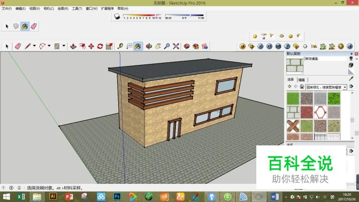Go to the materials Home library icon
359x202 pixels.
click(302, 87)
